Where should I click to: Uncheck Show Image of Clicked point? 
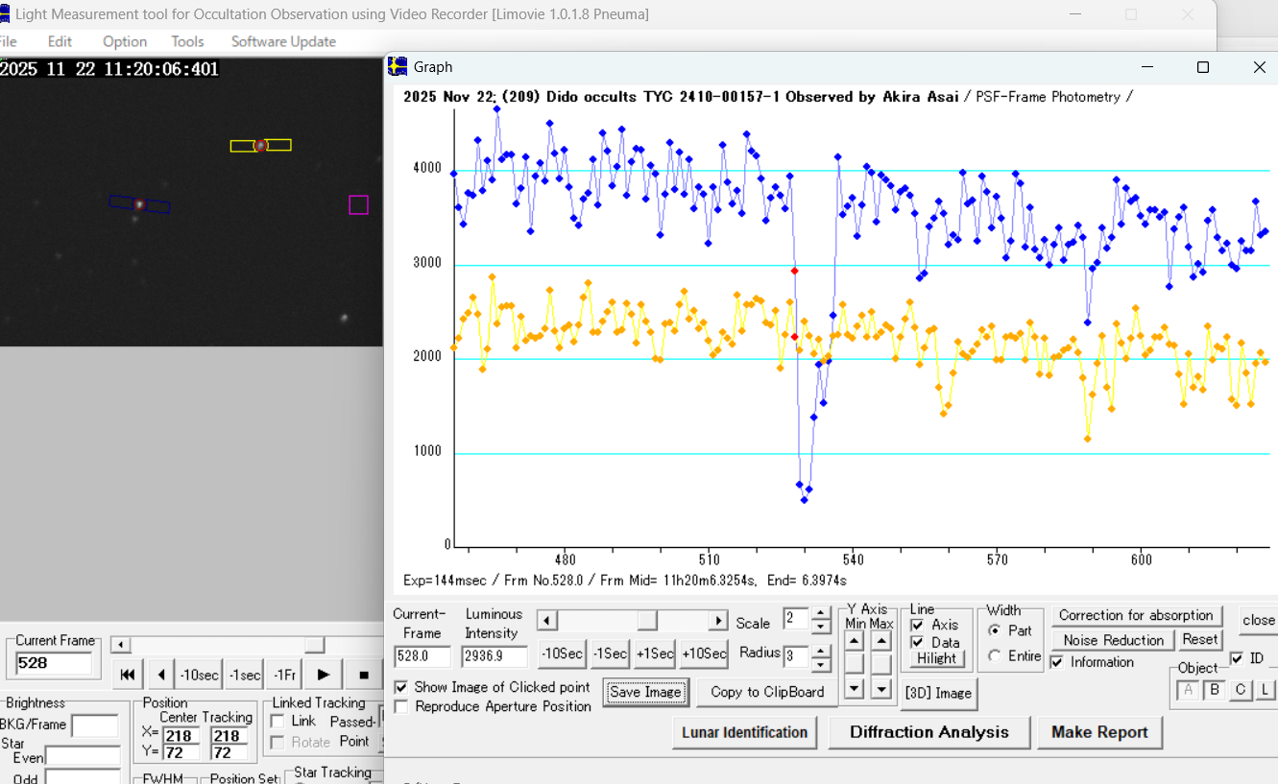[x=401, y=687]
